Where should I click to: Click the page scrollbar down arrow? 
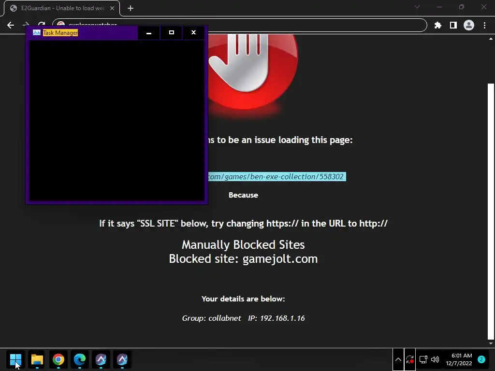pyautogui.click(x=491, y=343)
